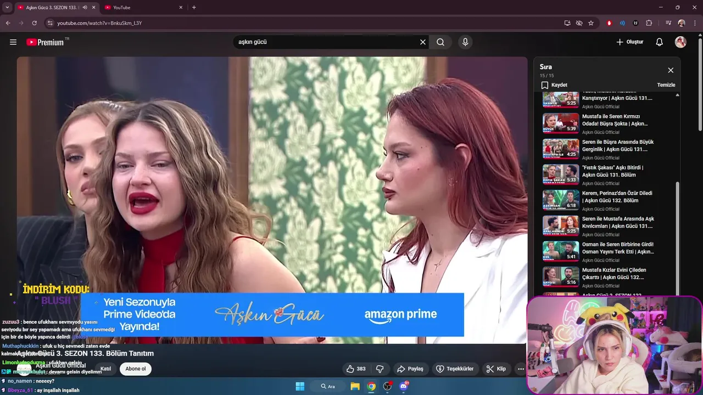Open Chrome three-dot menu
The image size is (703, 395).
(x=695, y=23)
